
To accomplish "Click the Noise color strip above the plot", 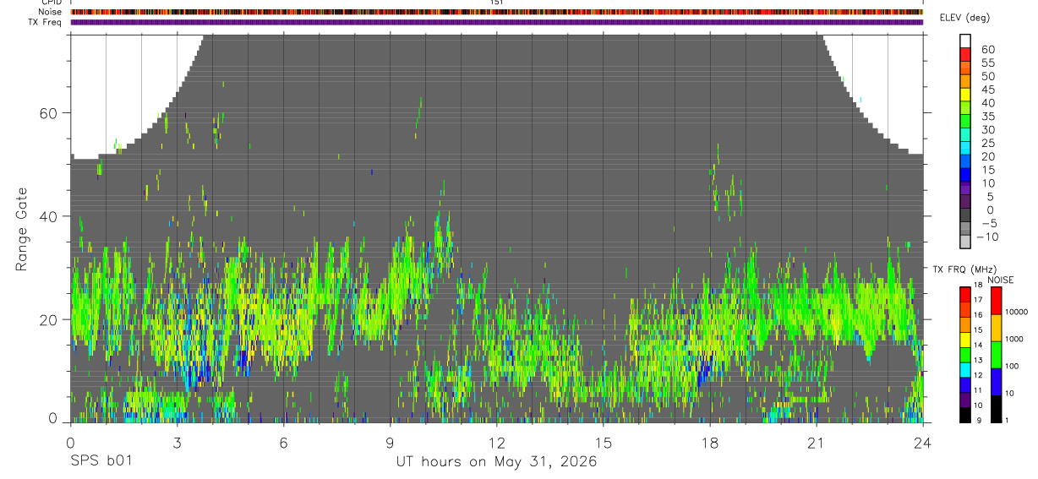I will coord(496,12).
